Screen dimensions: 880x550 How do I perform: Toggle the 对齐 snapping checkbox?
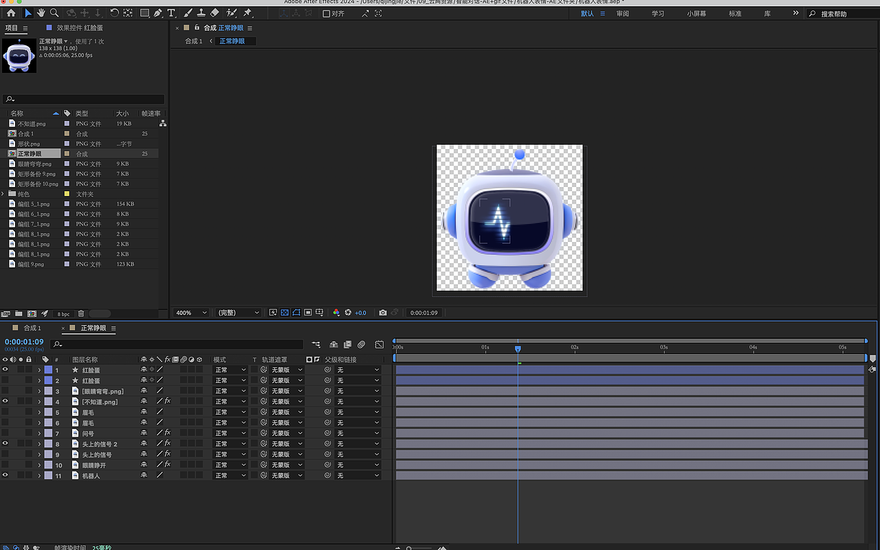click(327, 14)
